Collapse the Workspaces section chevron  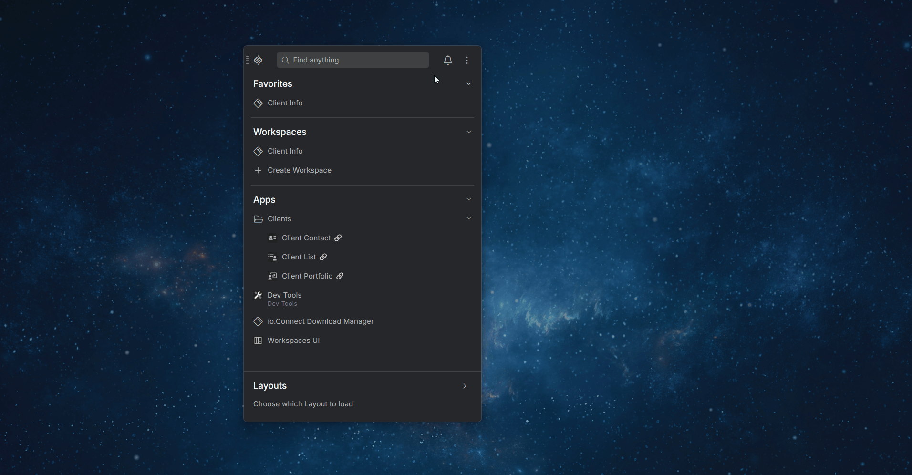pyautogui.click(x=468, y=132)
